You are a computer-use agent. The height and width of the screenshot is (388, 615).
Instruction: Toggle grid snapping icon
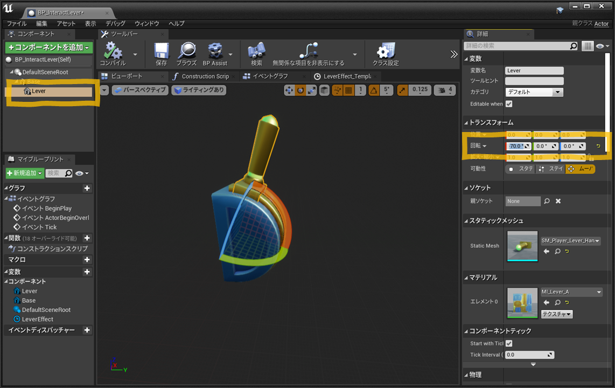[348, 90]
